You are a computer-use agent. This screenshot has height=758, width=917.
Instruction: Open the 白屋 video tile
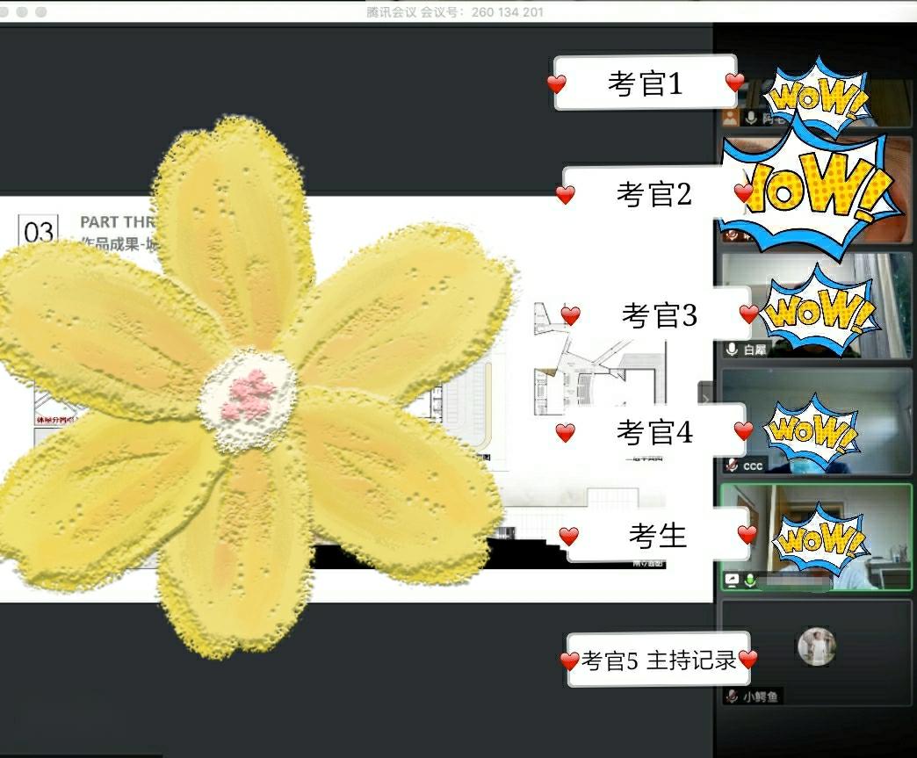point(816,306)
